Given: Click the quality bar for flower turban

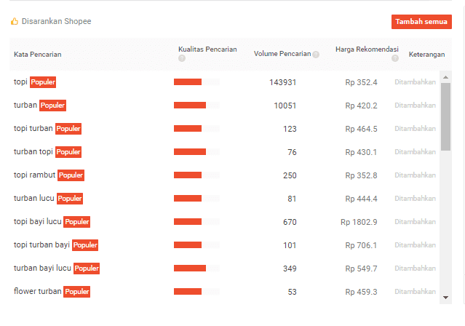Looking at the screenshot, I should (x=196, y=292).
